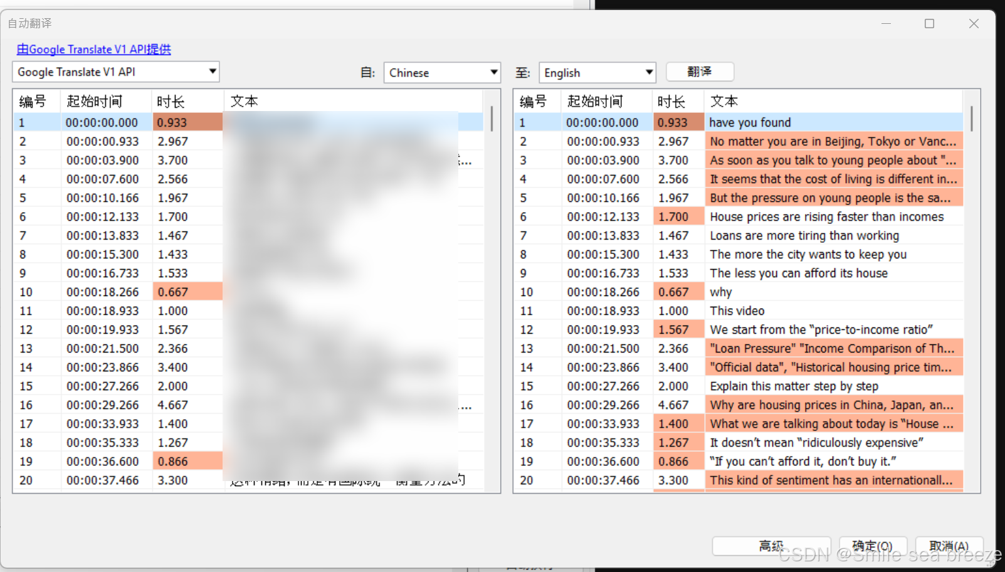Click the left table 时长 column header
1005x572 pixels.
[188, 101]
